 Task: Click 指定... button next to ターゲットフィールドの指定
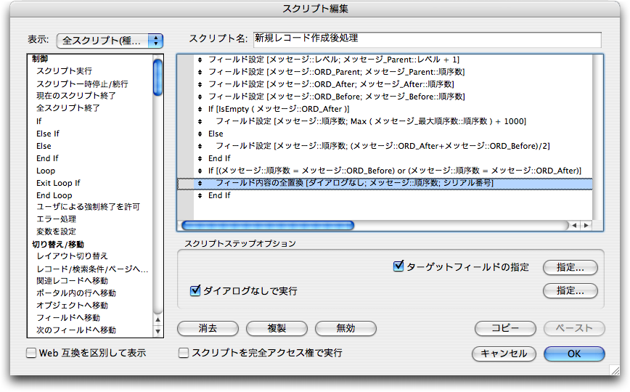570,268
